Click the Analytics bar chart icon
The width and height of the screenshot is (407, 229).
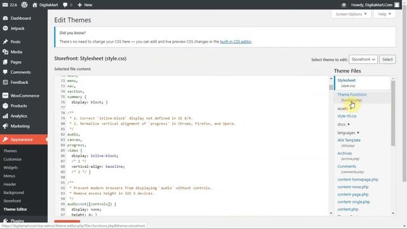[6, 116]
